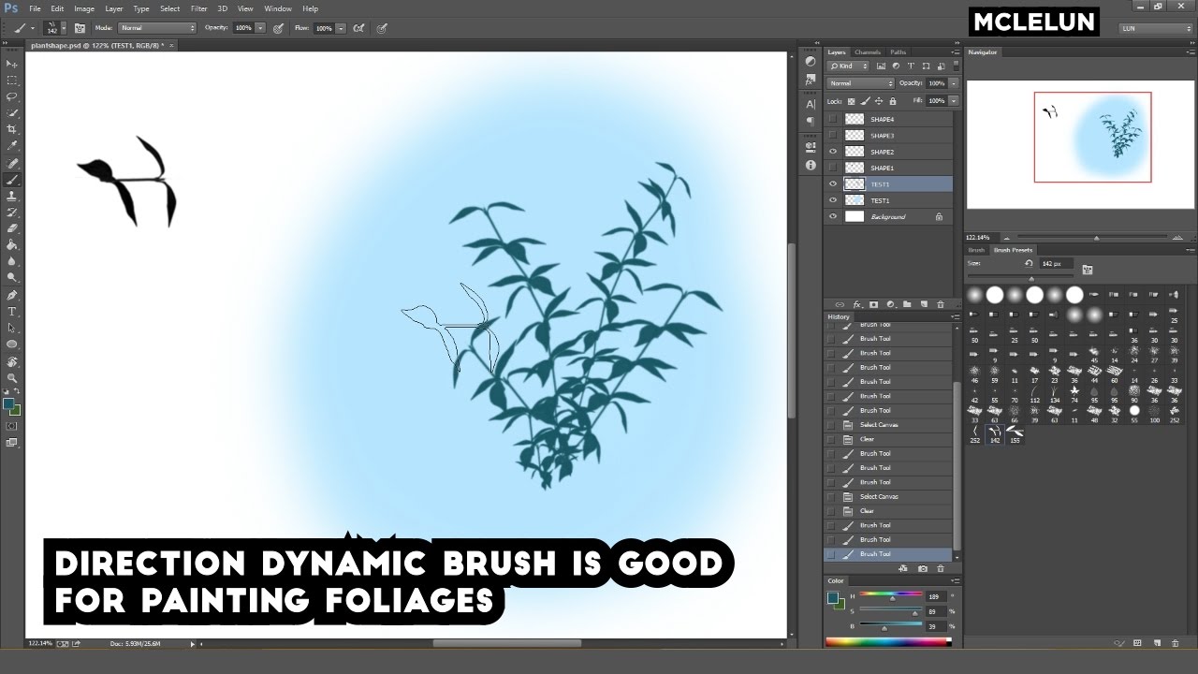Select the Dodge tool
This screenshot has height=674, width=1198.
pyautogui.click(x=12, y=278)
